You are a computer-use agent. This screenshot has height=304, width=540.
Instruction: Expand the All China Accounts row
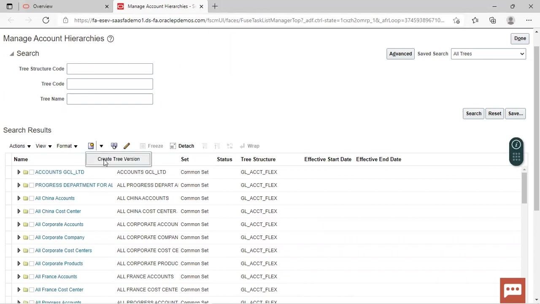(x=19, y=198)
